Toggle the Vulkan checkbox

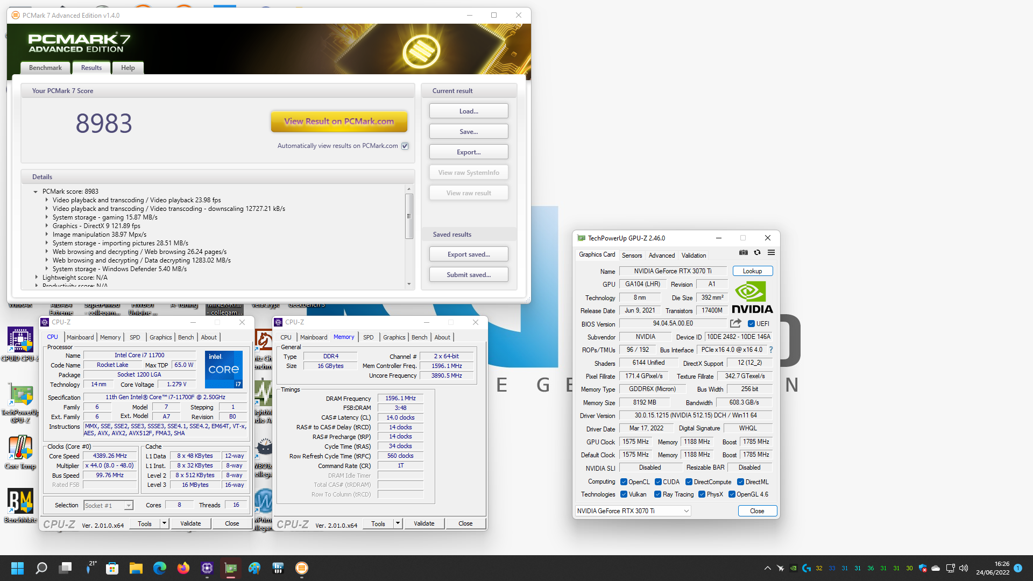[x=624, y=494]
